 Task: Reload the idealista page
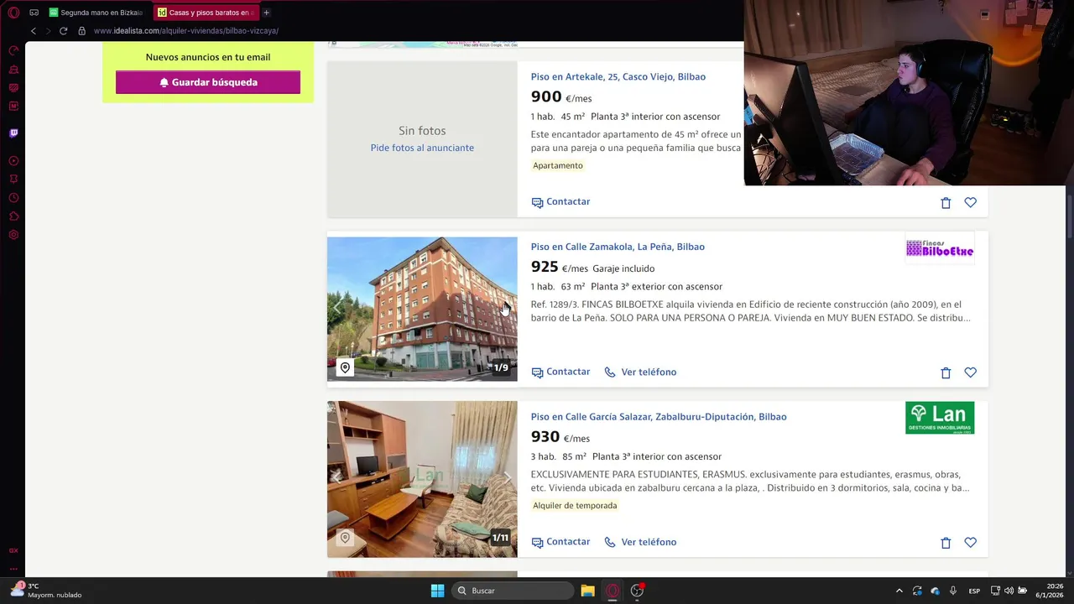click(63, 31)
